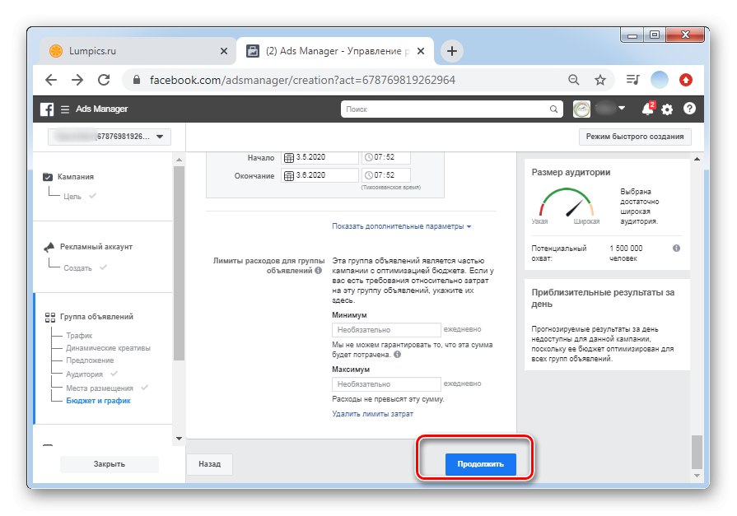Click info icon after 'будет потрачена'
This screenshot has width=737, height=516.
pyautogui.click(x=397, y=355)
